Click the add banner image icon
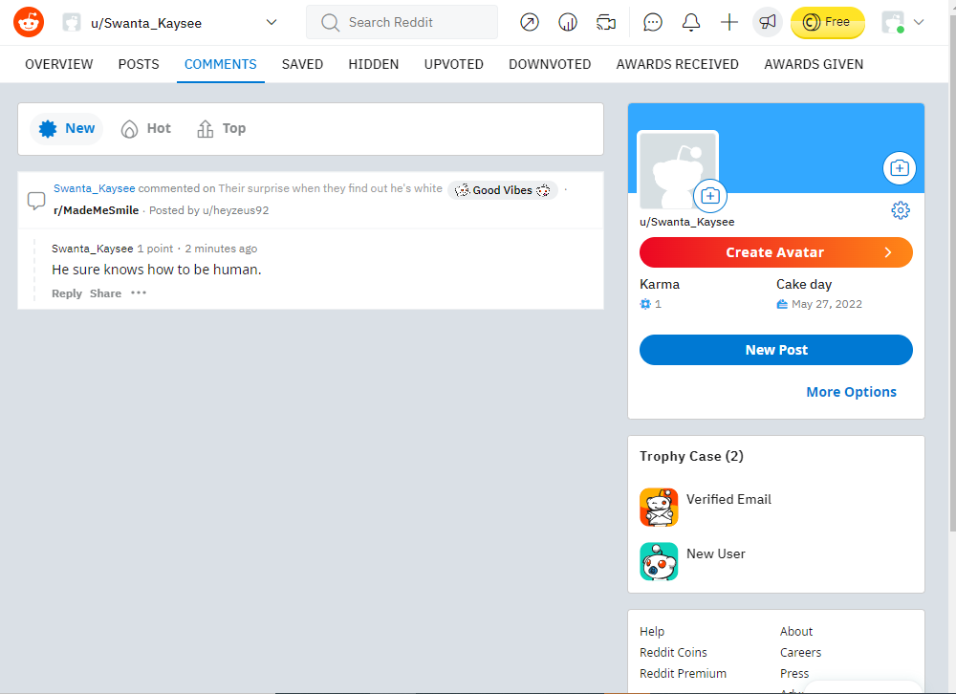 point(899,168)
